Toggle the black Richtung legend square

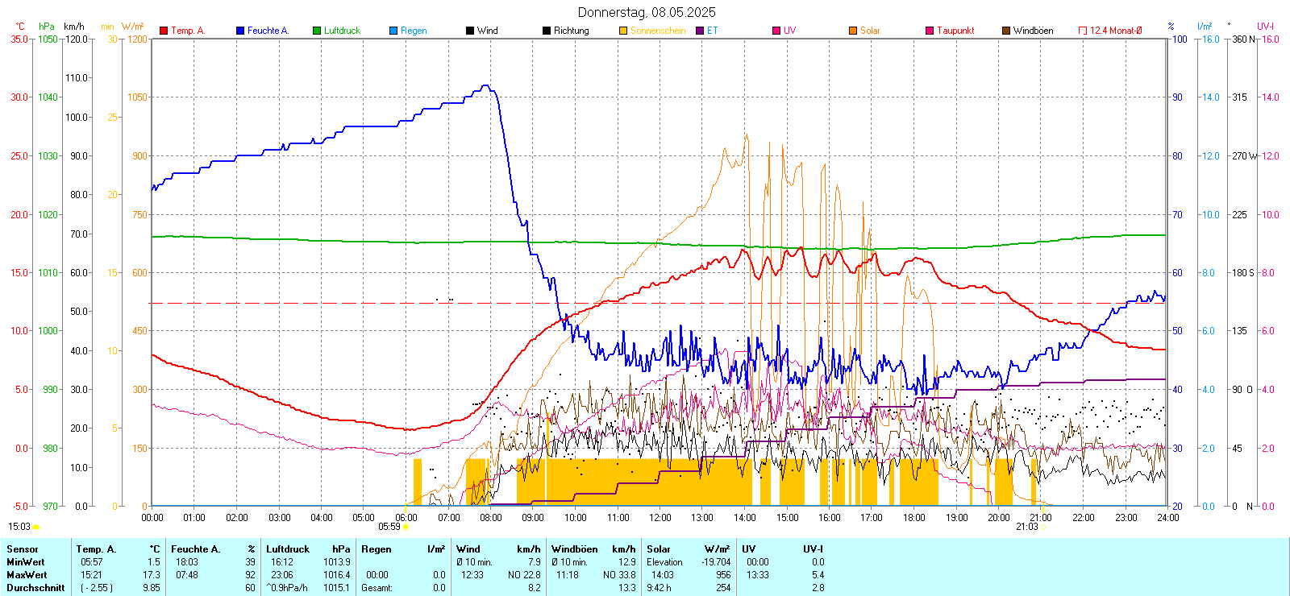547,31
